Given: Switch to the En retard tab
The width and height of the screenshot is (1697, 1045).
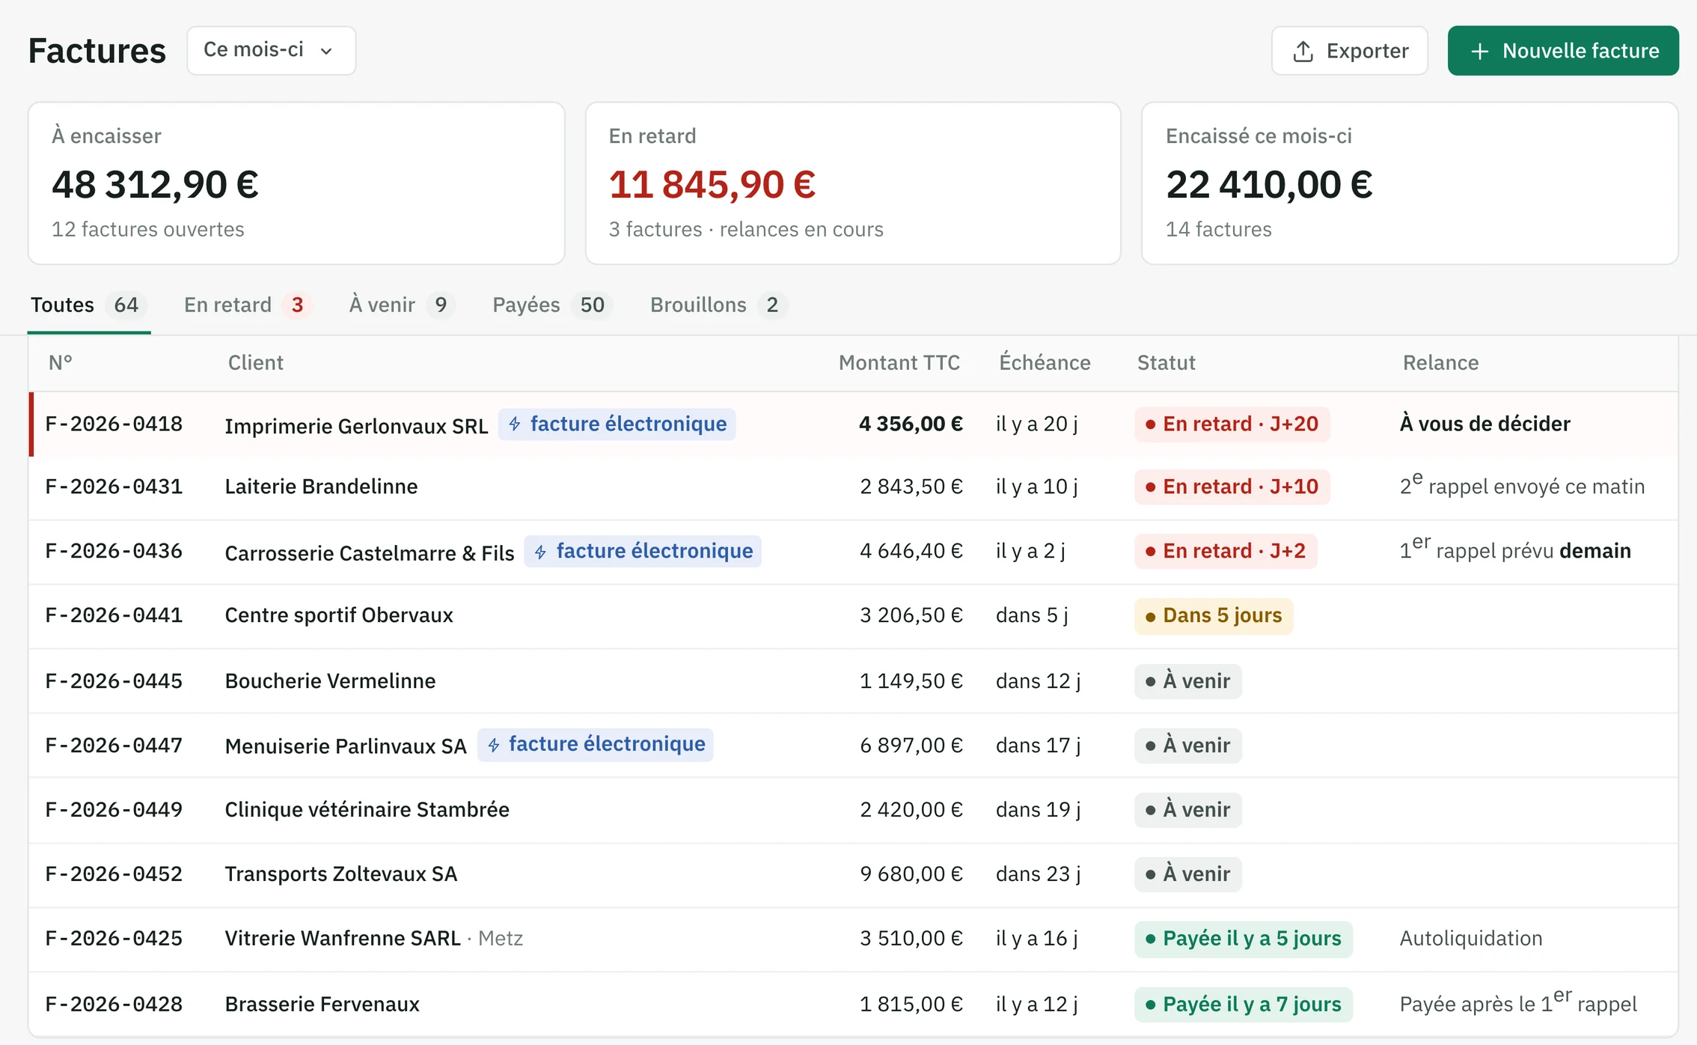Looking at the screenshot, I should pos(248,305).
